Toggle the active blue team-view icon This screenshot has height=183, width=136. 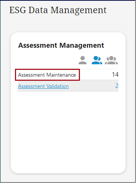(x=97, y=60)
